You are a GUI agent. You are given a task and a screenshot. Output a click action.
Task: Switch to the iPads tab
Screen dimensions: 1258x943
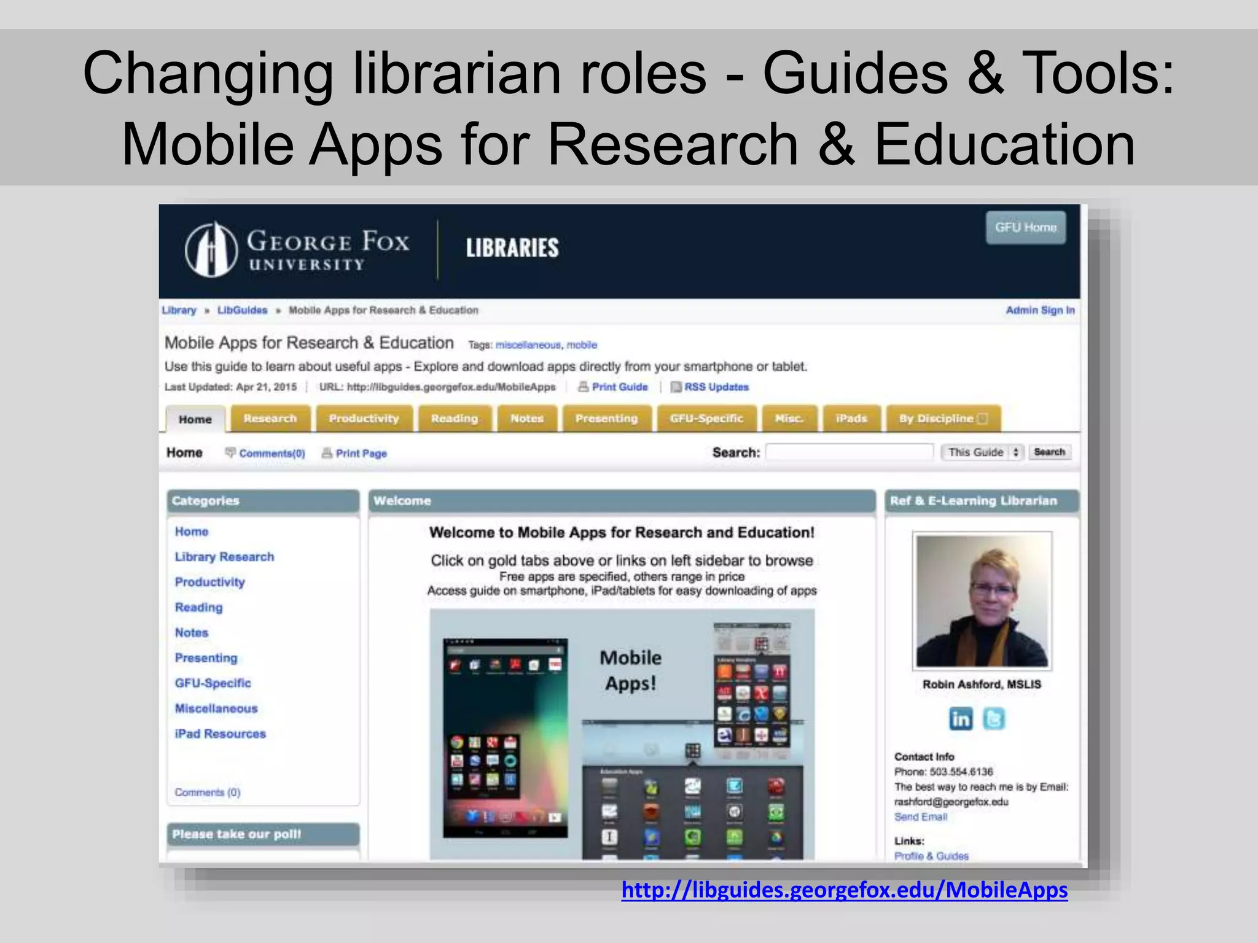pos(851,419)
